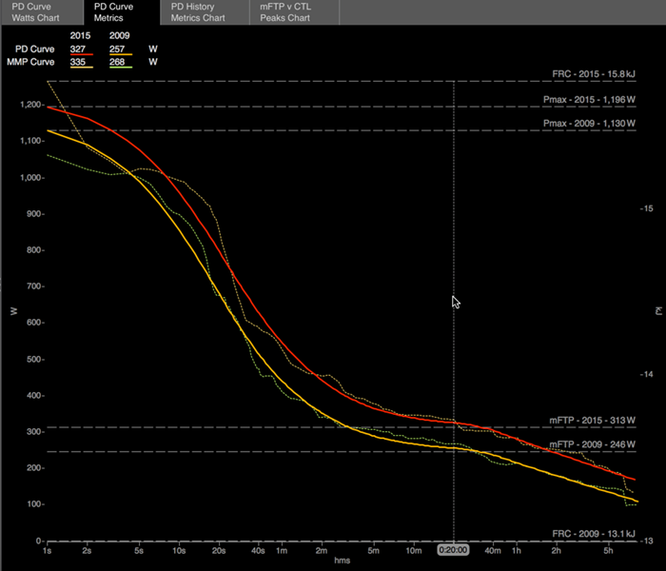
Task: Click the mFTP - 2015 - 313 W label
Action: pos(592,421)
